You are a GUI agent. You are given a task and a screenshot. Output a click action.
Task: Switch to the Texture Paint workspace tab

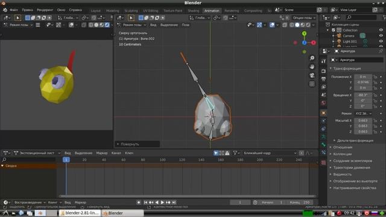click(x=173, y=11)
